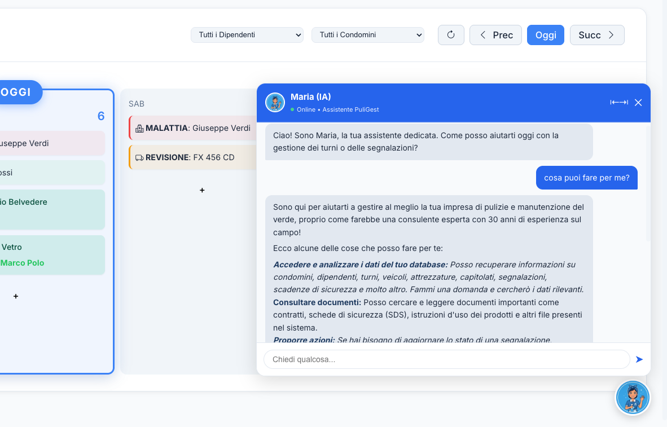Viewport: 667px width, 427px height.
Task: Open the Tutti i Condomini dropdown
Action: (x=367, y=34)
